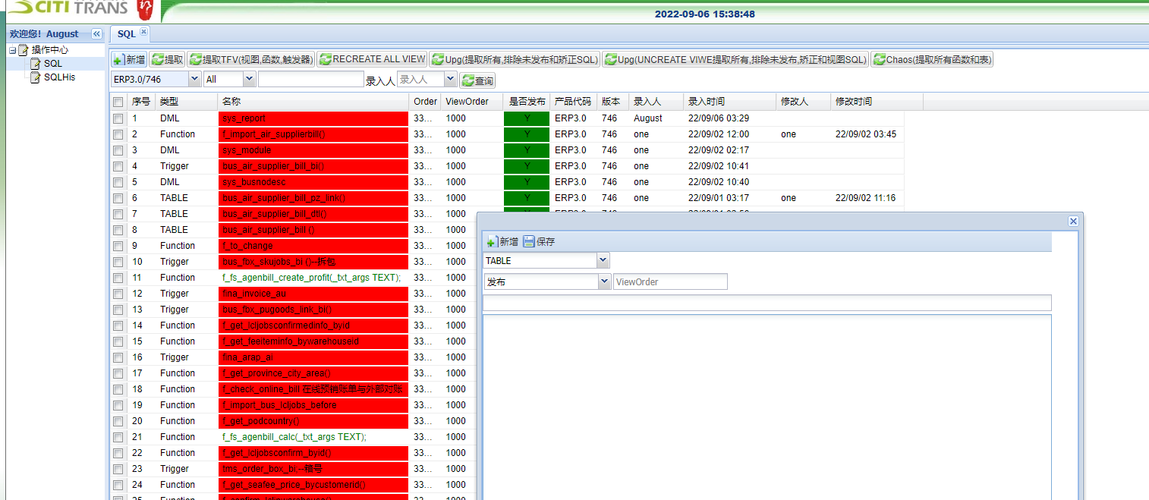Click Upg(UNCREATE VIWE提取所有...) button
This screenshot has height=500, width=1149.
(x=735, y=59)
